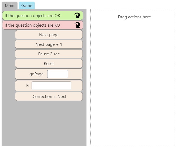Click the arrow icon on the KO condition block
This screenshot has width=178, height=148.
click(x=77, y=25)
